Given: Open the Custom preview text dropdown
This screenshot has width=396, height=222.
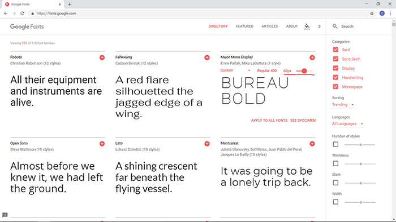Looking at the screenshot, I should [x=235, y=70].
